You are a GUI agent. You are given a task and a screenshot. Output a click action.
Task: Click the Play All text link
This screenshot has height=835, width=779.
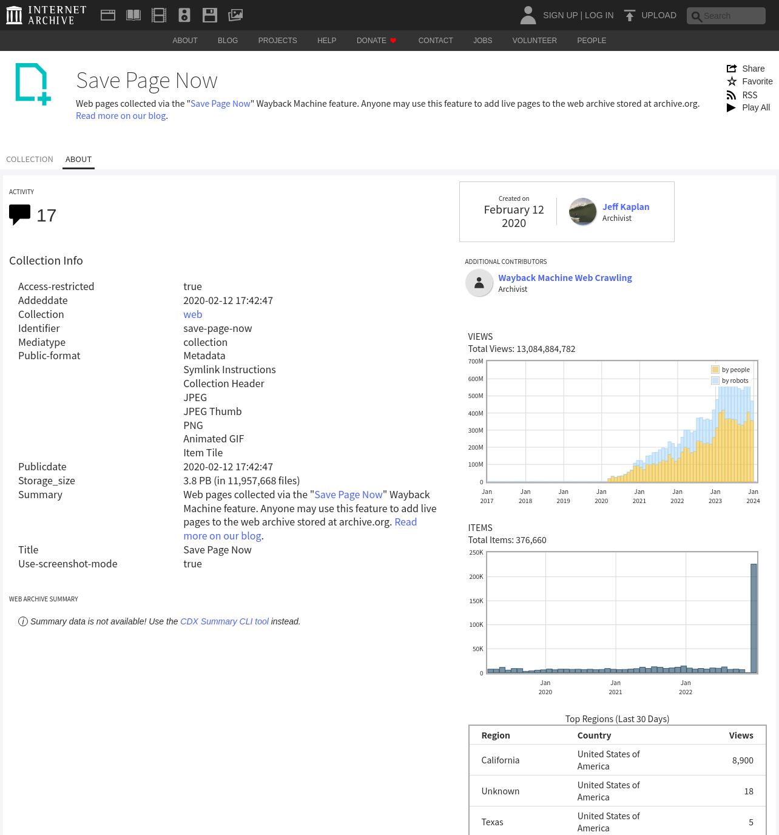[x=756, y=107]
